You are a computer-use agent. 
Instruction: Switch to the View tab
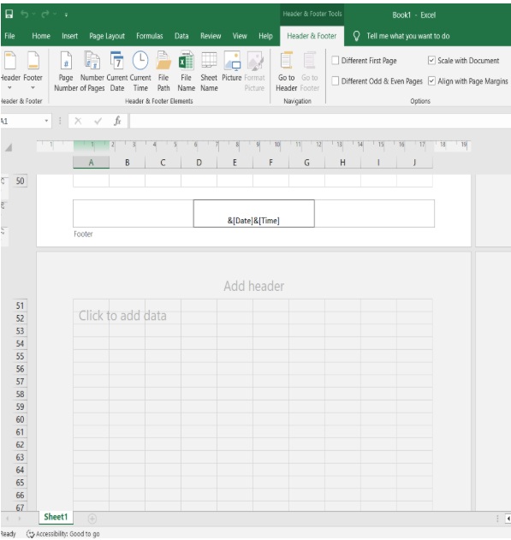pos(240,36)
